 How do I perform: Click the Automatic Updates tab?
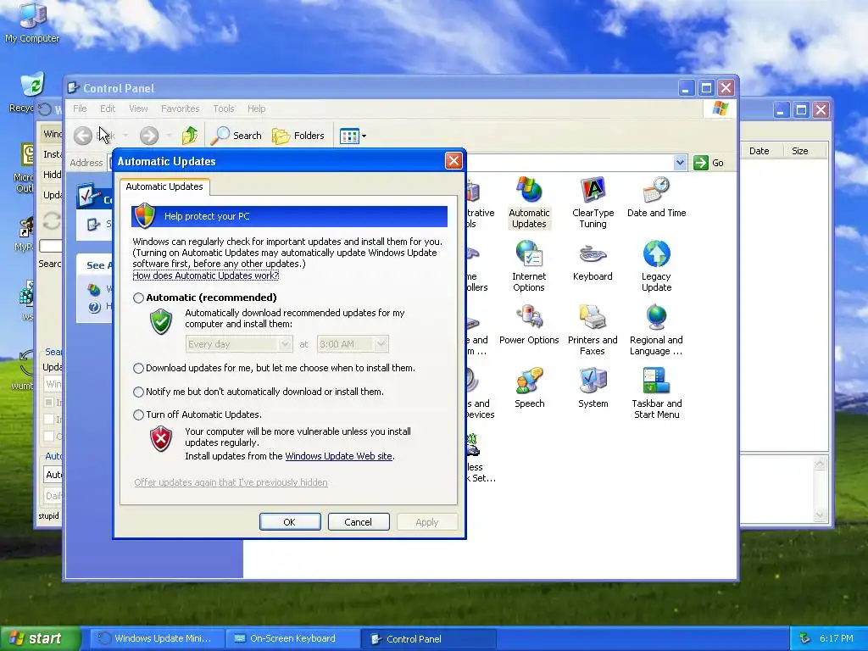pos(164,186)
